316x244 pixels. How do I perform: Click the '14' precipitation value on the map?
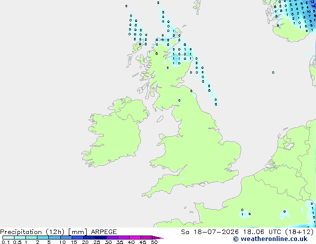click(313, 6)
